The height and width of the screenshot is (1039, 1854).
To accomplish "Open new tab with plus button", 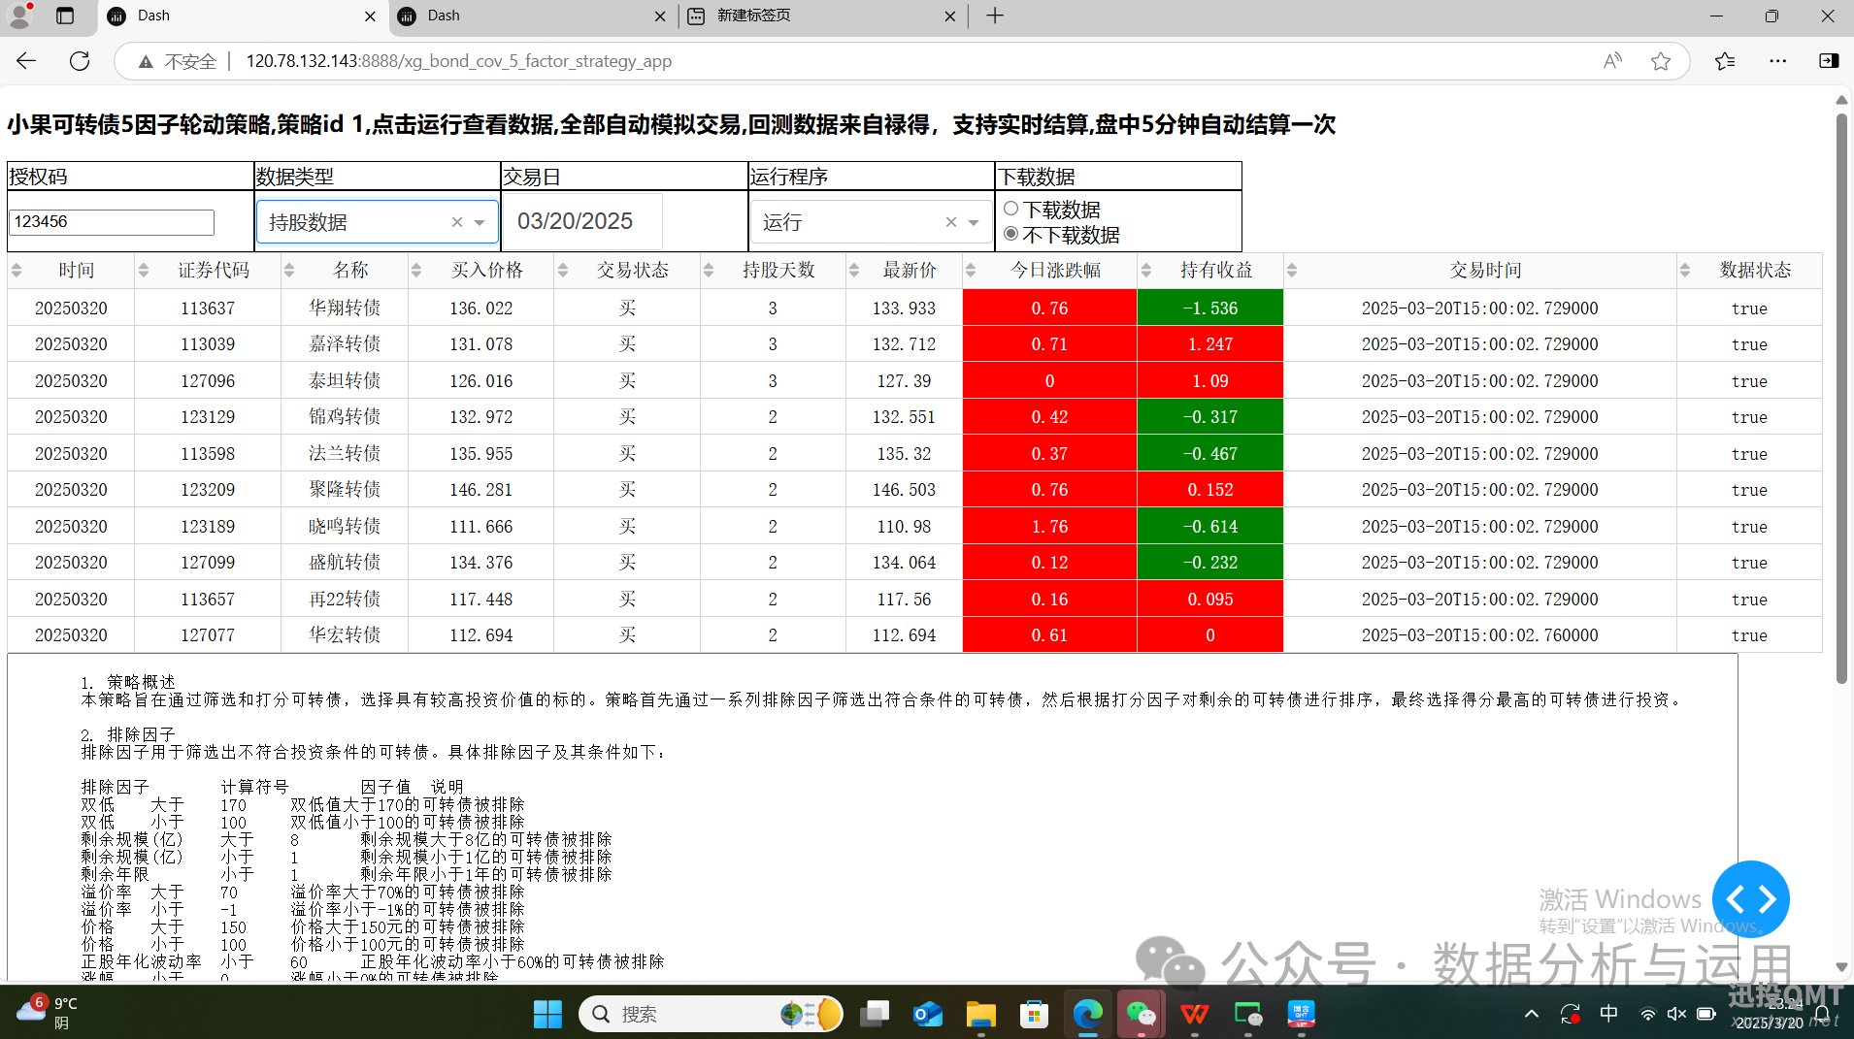I will point(995,16).
